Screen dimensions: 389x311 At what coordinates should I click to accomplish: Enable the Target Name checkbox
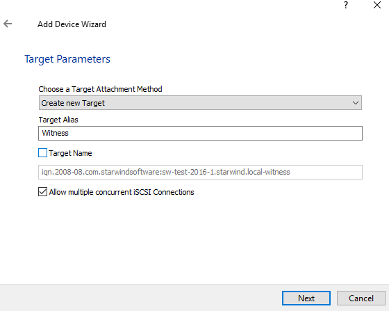pyautogui.click(x=42, y=153)
